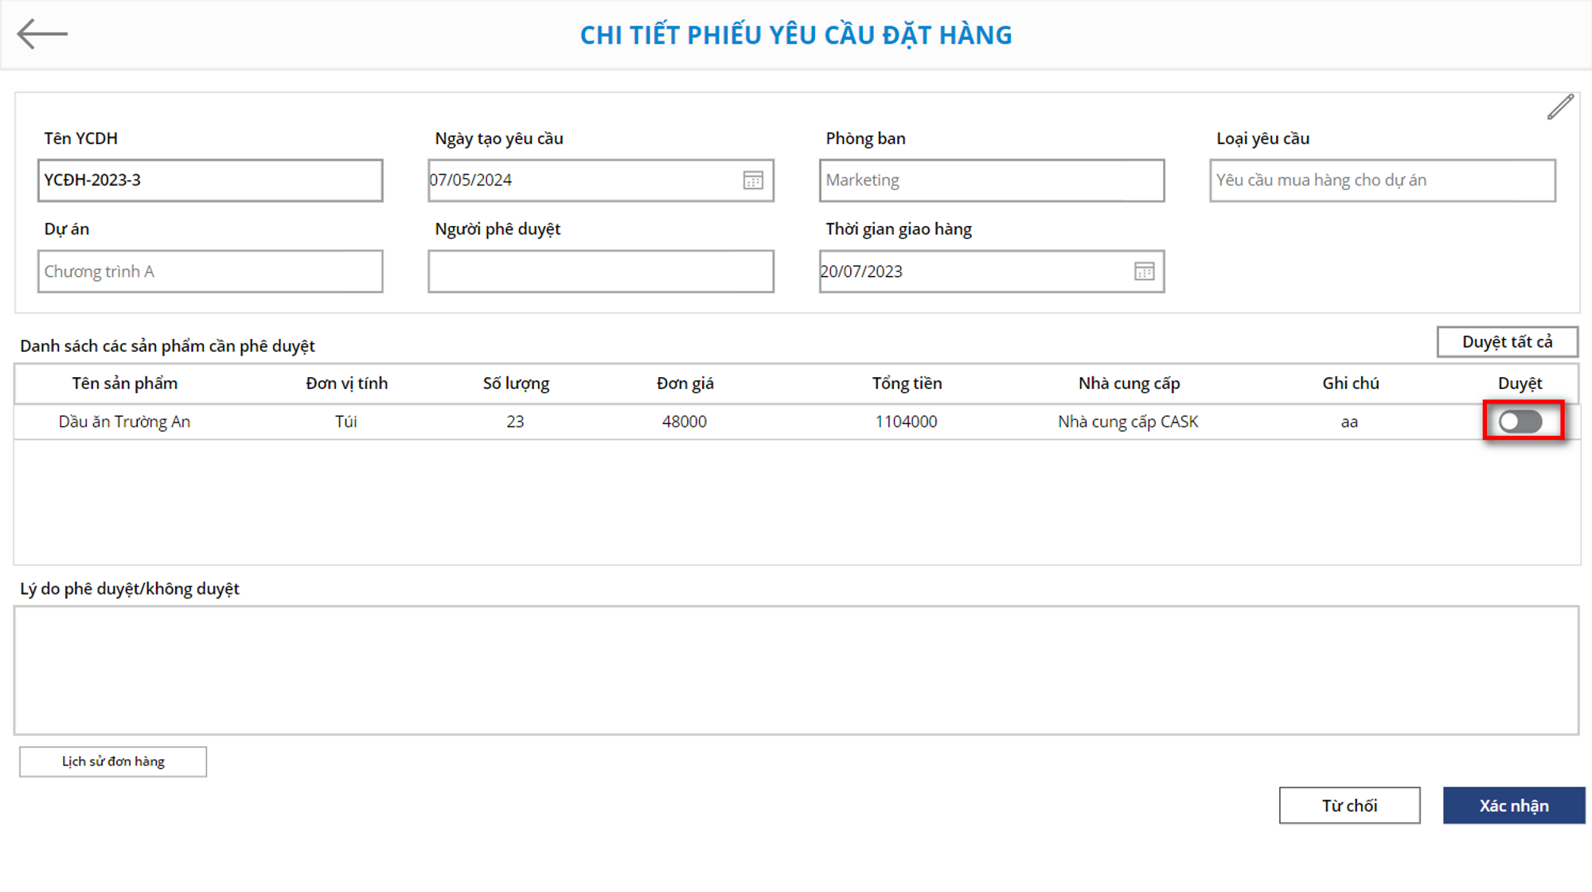The width and height of the screenshot is (1592, 892).
Task: Toggle Duyệt switch for Dầu ăn Trường An
Action: (1520, 422)
